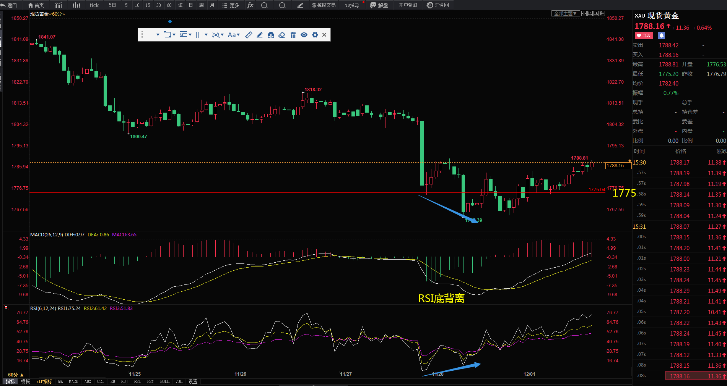Screen dimensions: 727x386
Task: Select the 4H timeframe in top bar
Action: [180, 5]
